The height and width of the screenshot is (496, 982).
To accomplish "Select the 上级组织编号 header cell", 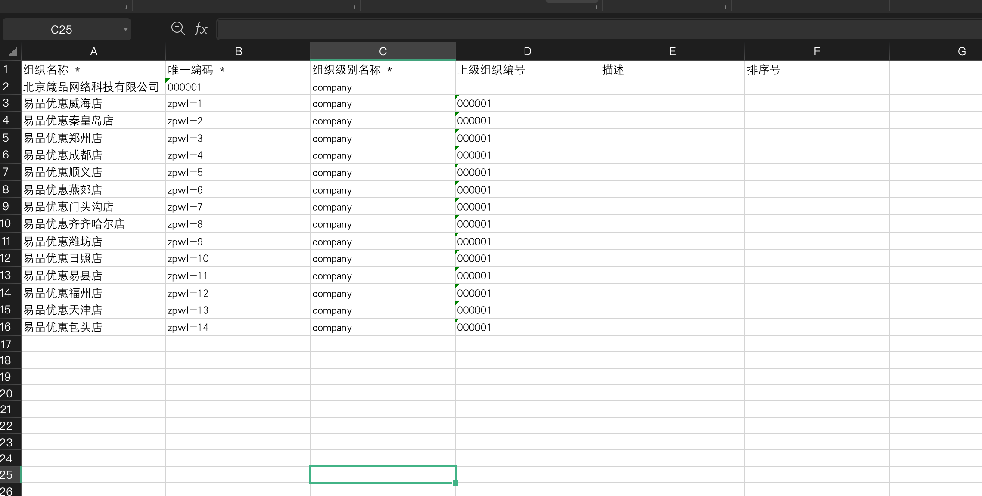I will [x=527, y=70].
